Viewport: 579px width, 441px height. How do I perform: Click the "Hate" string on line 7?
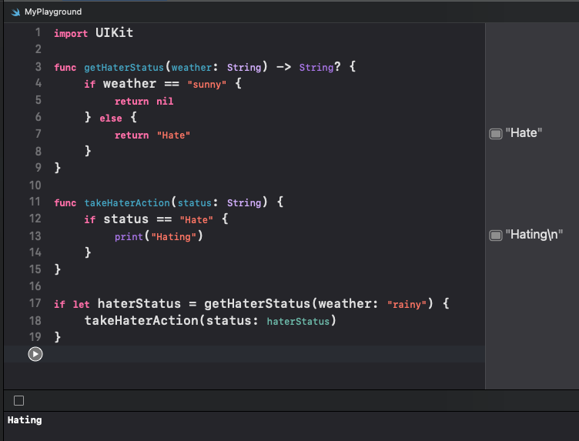tap(173, 135)
